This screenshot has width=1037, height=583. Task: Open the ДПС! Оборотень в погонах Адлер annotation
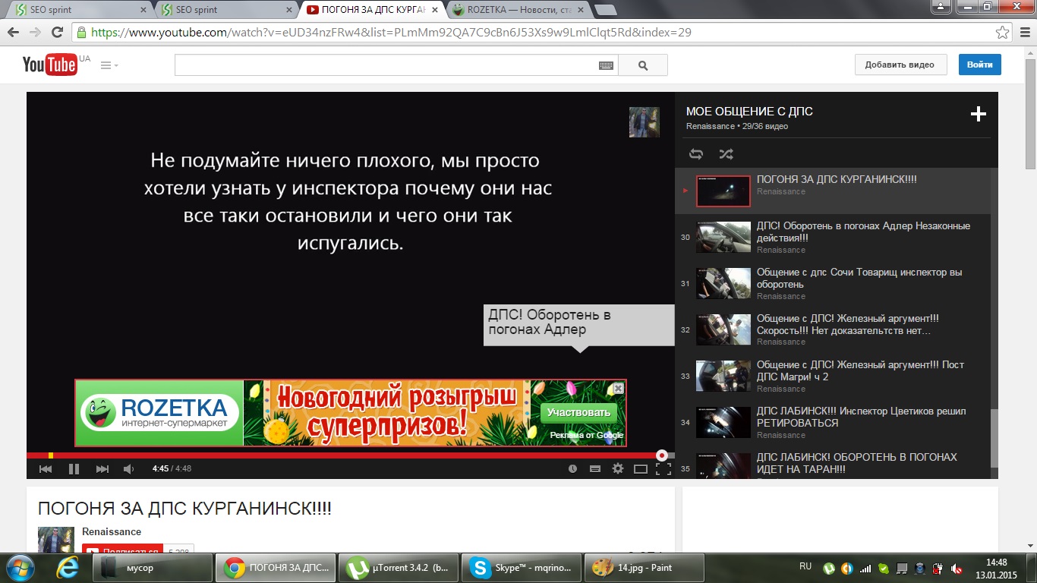coord(578,324)
